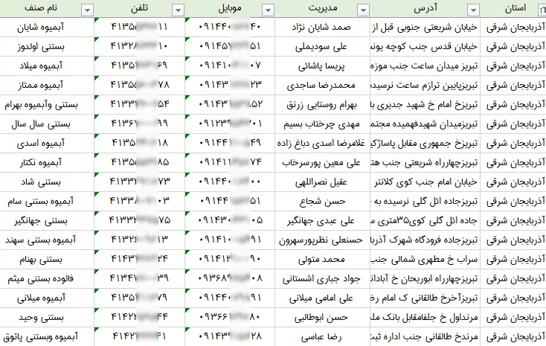The height and width of the screenshot is (346, 546).
Task: Select address cell starting خیابان شریعتی جنوبی
Action: point(425,28)
